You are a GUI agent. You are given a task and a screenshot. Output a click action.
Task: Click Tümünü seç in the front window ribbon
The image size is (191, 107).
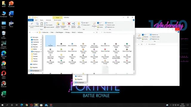(x=109, y=23)
